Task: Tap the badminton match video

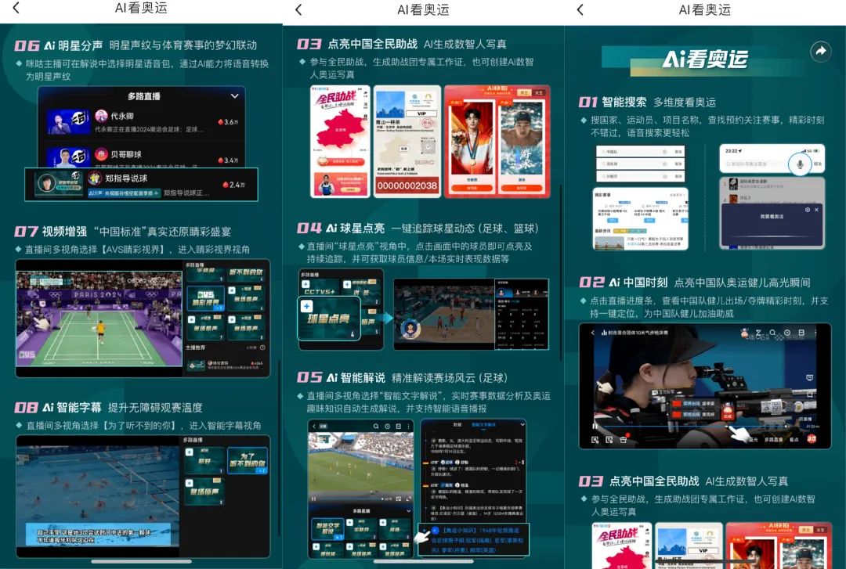Action: pyautogui.click(x=99, y=319)
